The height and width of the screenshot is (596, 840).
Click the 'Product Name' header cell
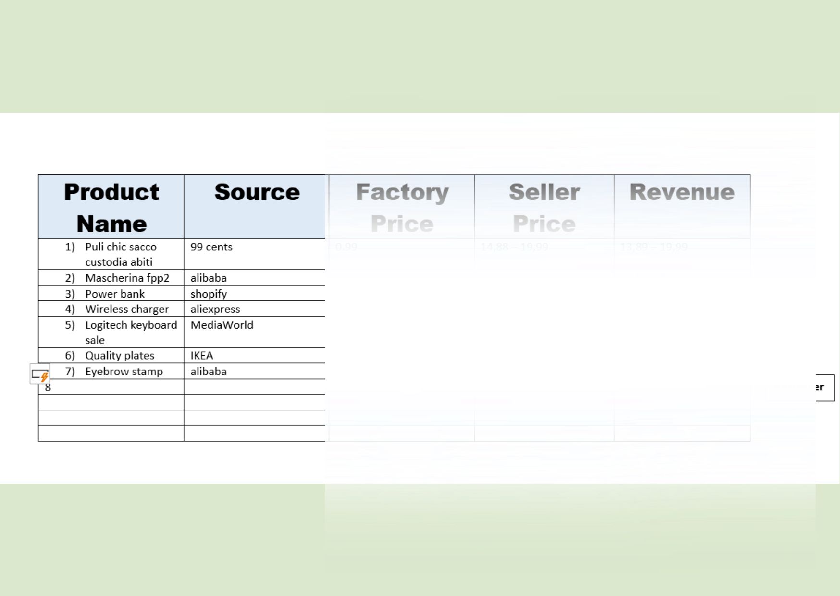coord(111,207)
